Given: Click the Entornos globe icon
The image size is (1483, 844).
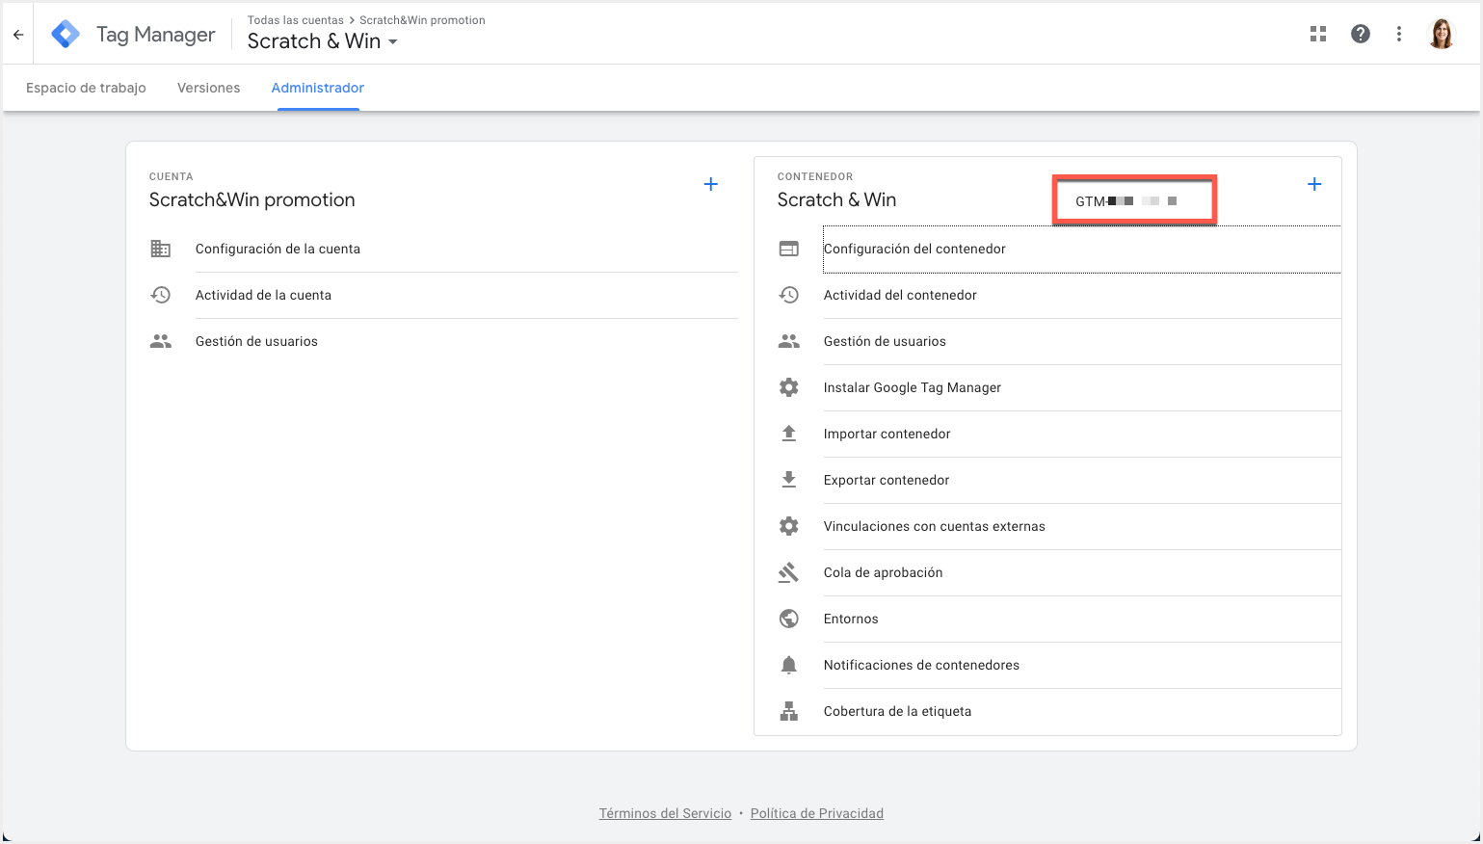Looking at the screenshot, I should (x=789, y=619).
